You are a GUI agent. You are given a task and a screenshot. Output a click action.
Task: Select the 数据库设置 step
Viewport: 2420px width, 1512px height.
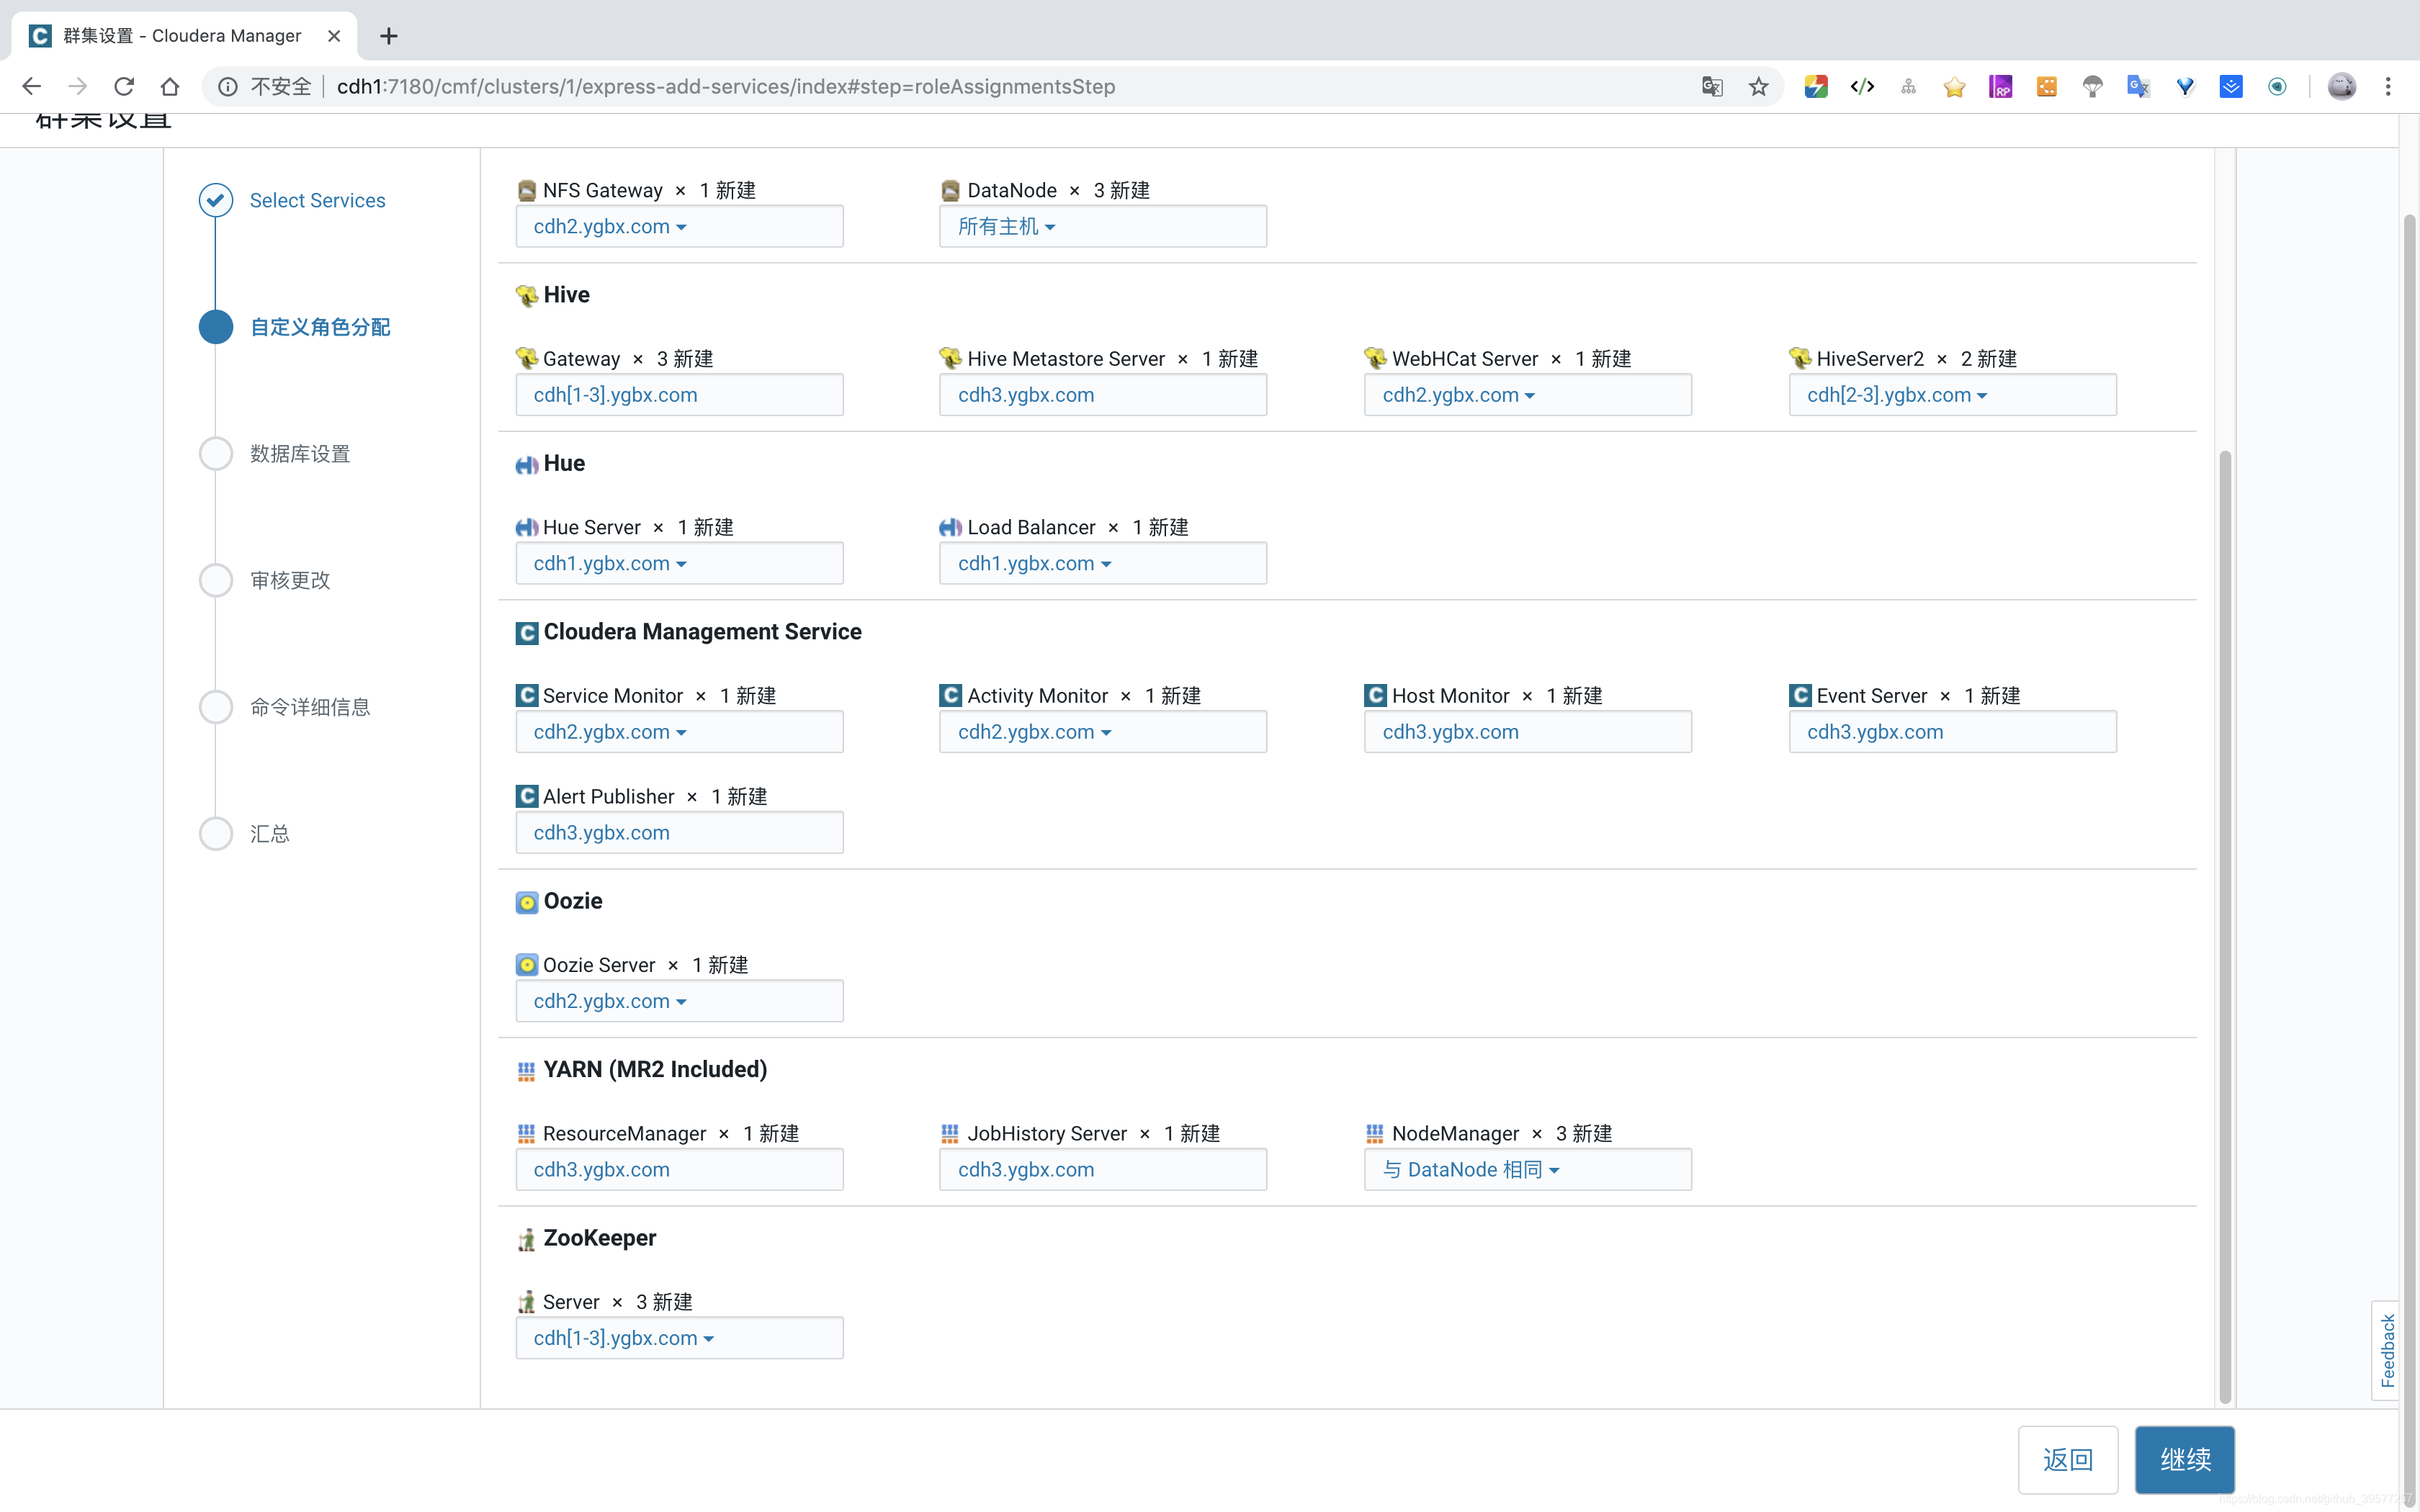click(x=300, y=454)
